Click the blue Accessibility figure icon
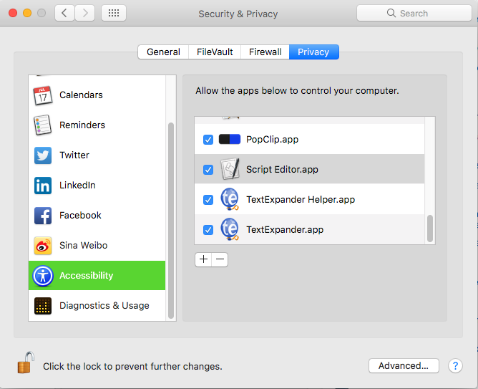Screen dimensions: 478x389 coord(43,276)
